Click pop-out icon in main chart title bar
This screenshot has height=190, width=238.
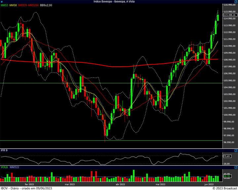236,2
